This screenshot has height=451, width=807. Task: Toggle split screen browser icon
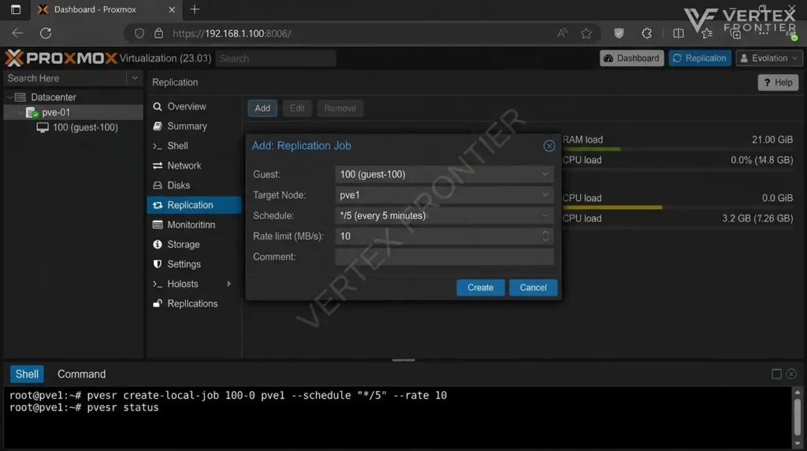679,33
